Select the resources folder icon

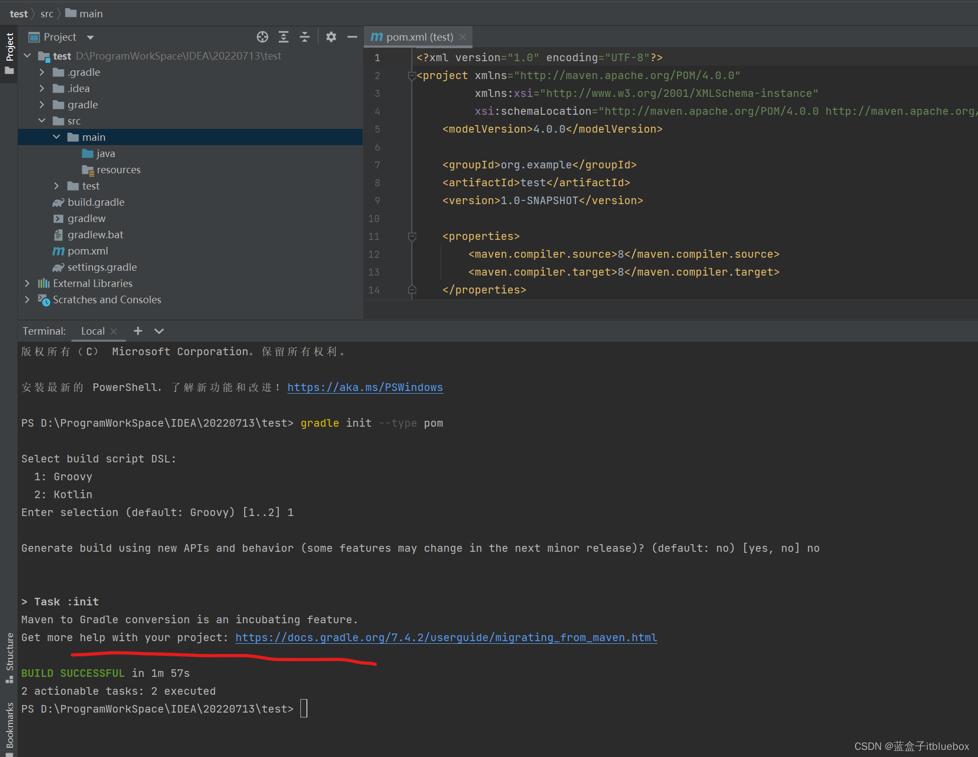coord(88,170)
